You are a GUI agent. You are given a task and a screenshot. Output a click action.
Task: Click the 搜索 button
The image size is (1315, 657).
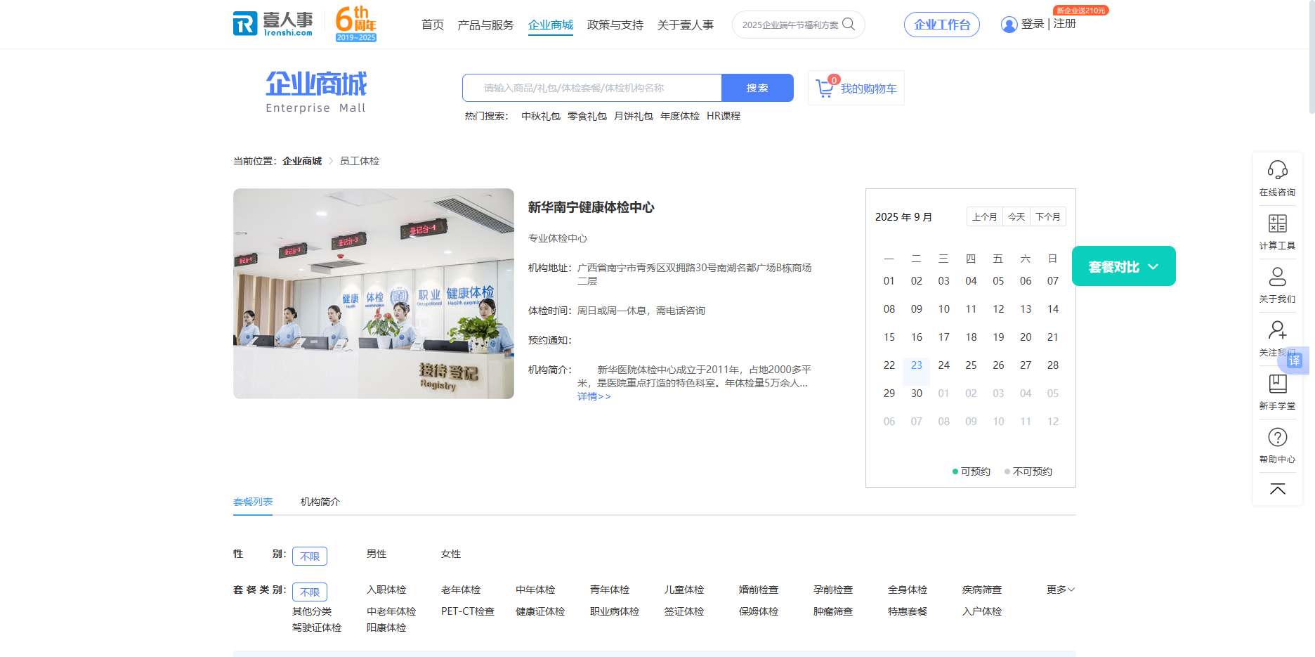757,88
